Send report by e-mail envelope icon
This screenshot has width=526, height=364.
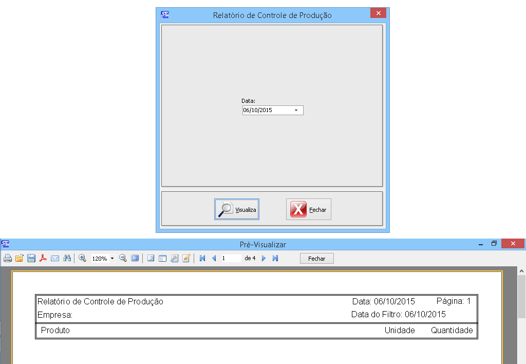click(x=55, y=258)
